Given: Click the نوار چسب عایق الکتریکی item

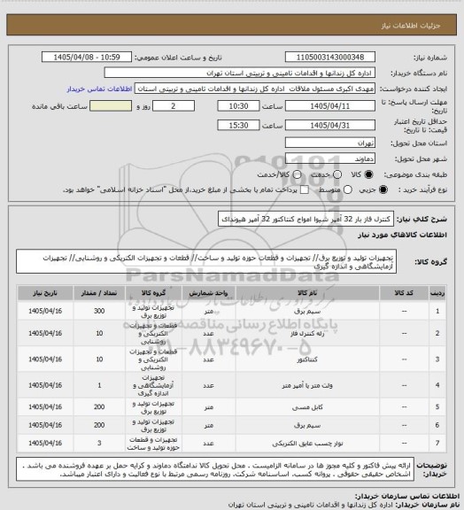Looking at the screenshot, I should 307,444.
